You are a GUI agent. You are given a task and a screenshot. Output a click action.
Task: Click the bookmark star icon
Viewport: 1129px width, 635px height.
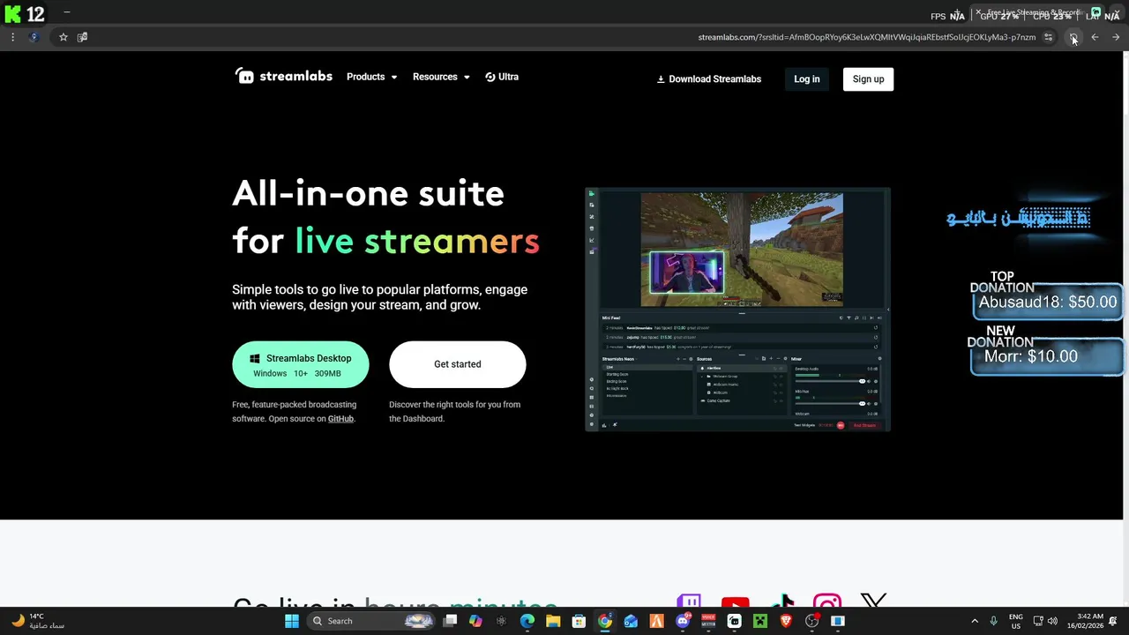coord(64,37)
